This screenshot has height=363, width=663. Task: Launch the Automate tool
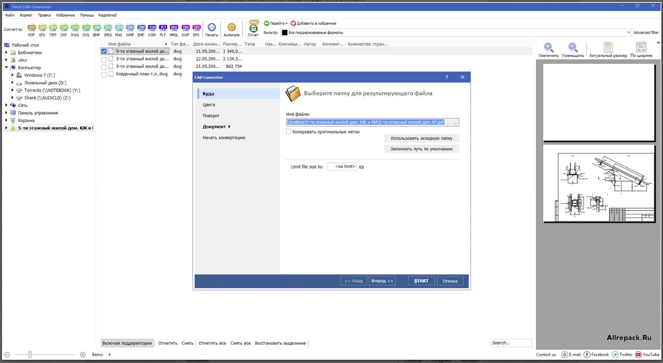coord(231,29)
